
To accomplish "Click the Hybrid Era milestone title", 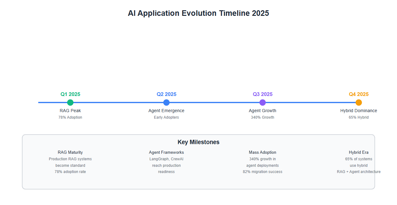I will [359, 153].
